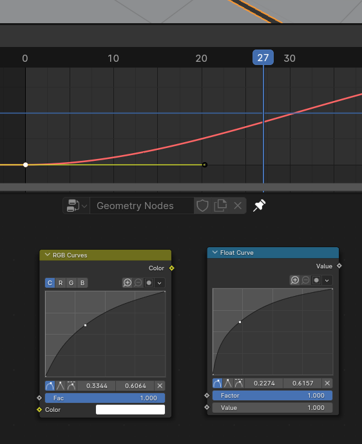Click the Factor input socket

(207, 395)
